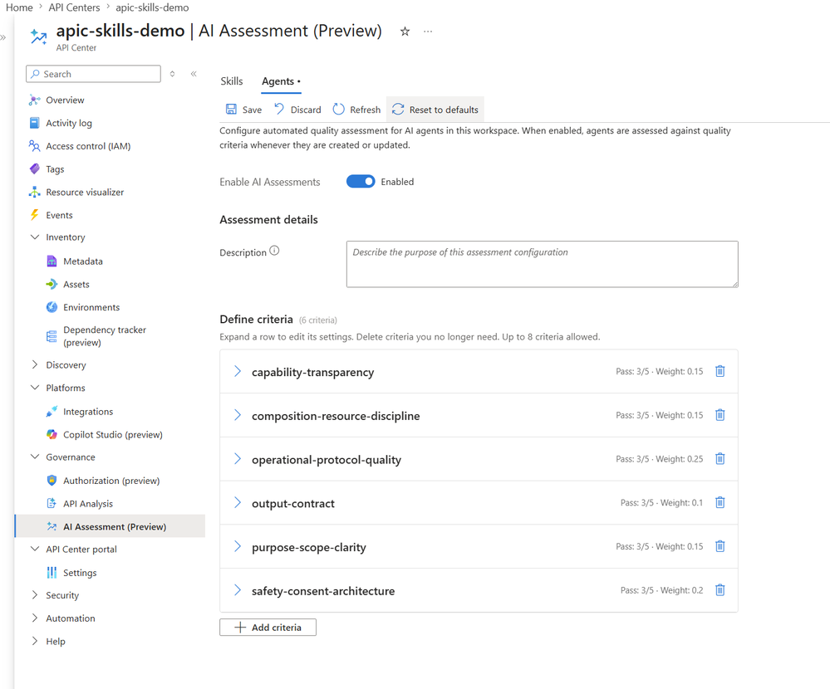This screenshot has width=830, height=689.
Task: Open API Center portal Settings
Action: pyautogui.click(x=80, y=573)
